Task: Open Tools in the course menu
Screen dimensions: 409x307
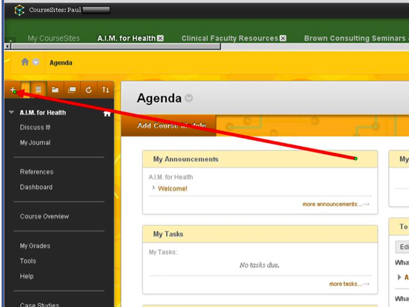Action: pyautogui.click(x=28, y=261)
